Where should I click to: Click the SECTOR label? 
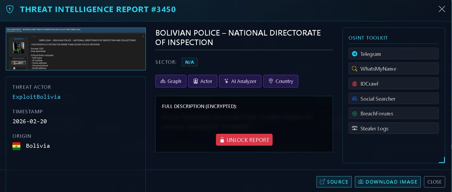point(166,62)
